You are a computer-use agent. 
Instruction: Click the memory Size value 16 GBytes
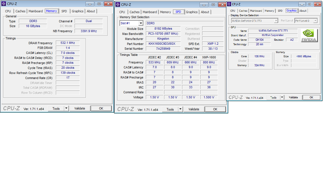33,26
